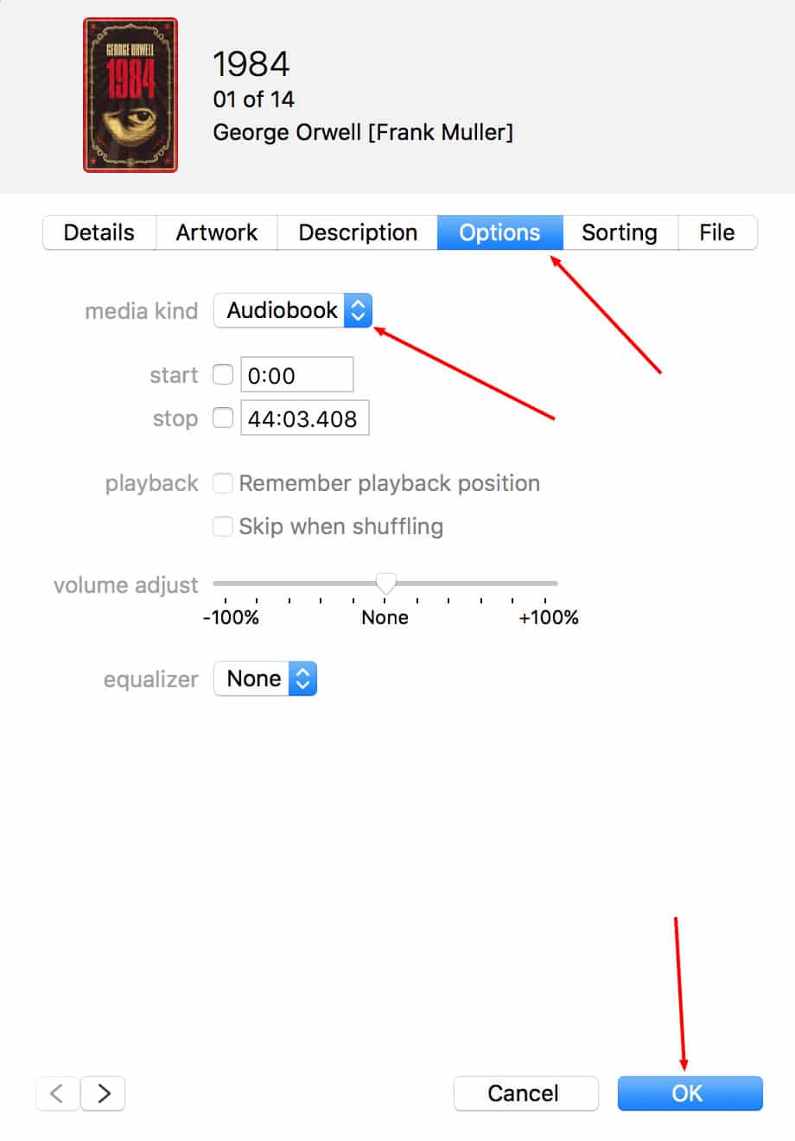Enable the start time checkbox
Image resolution: width=795 pixels, height=1141 pixels.
pyautogui.click(x=223, y=374)
